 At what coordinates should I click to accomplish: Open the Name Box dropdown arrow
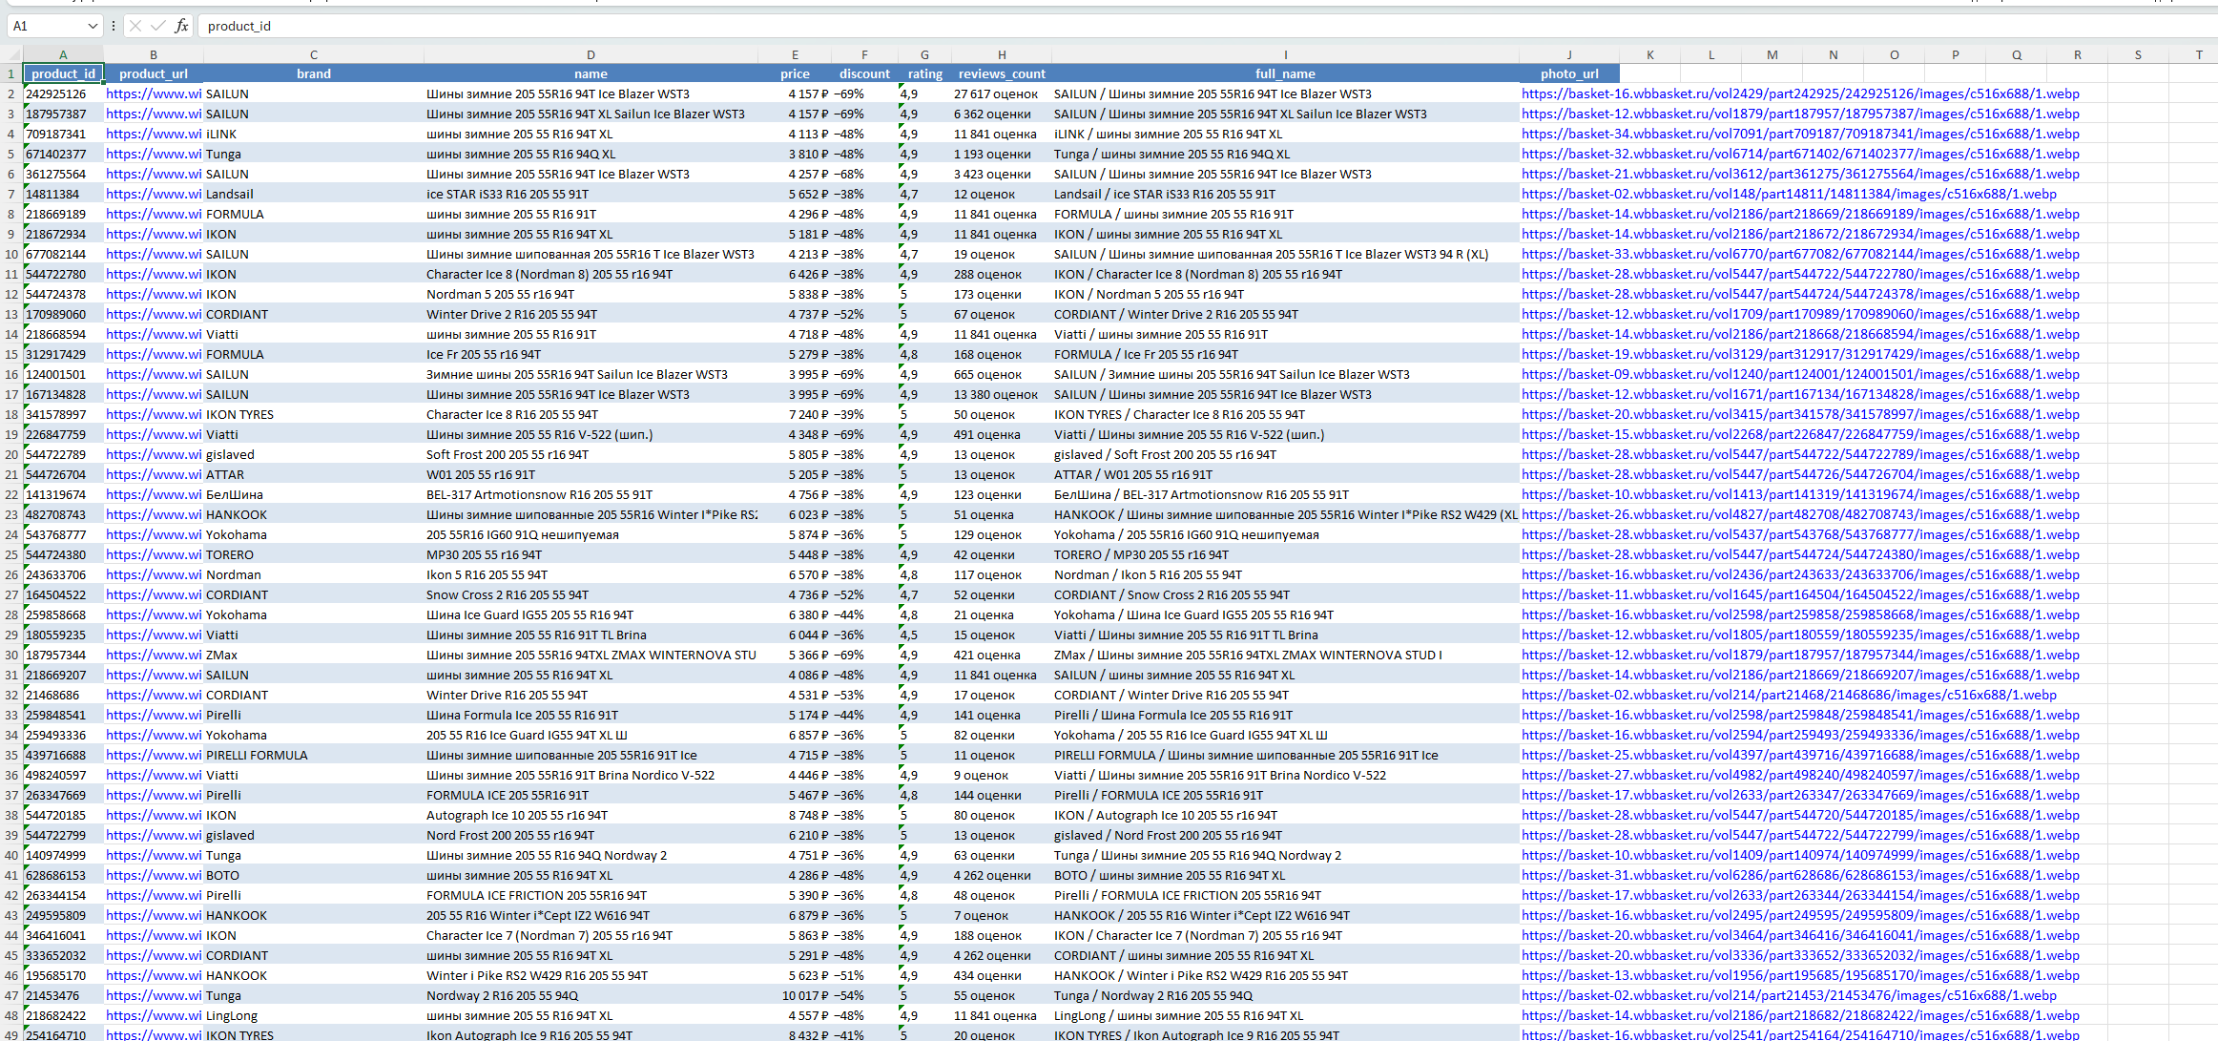click(x=92, y=26)
